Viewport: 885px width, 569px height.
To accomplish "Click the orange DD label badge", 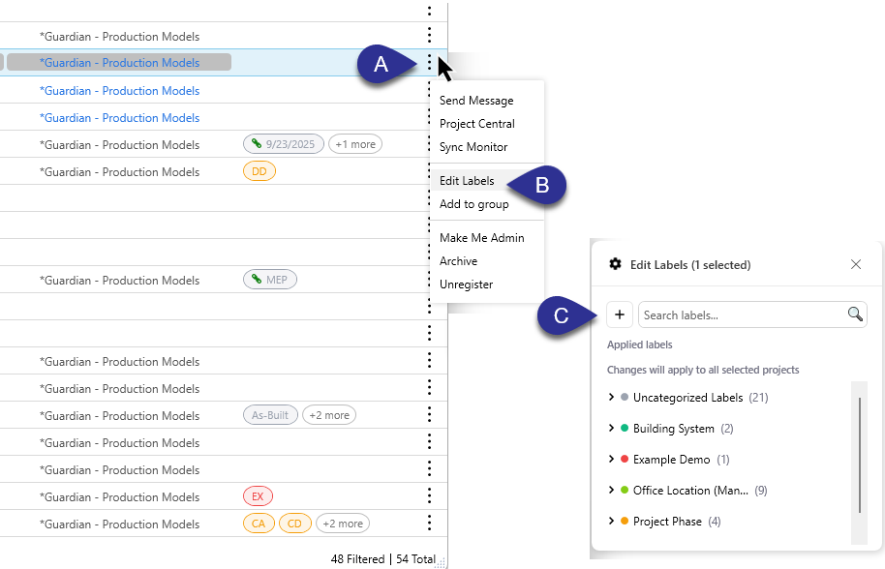I will [259, 171].
